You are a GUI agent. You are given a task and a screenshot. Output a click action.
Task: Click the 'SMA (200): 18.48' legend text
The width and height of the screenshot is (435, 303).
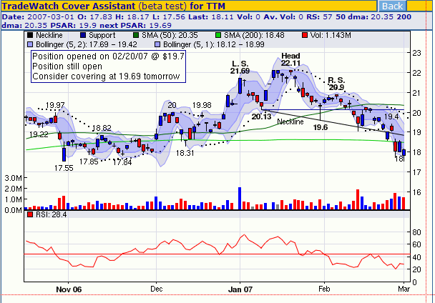[x=254, y=35]
